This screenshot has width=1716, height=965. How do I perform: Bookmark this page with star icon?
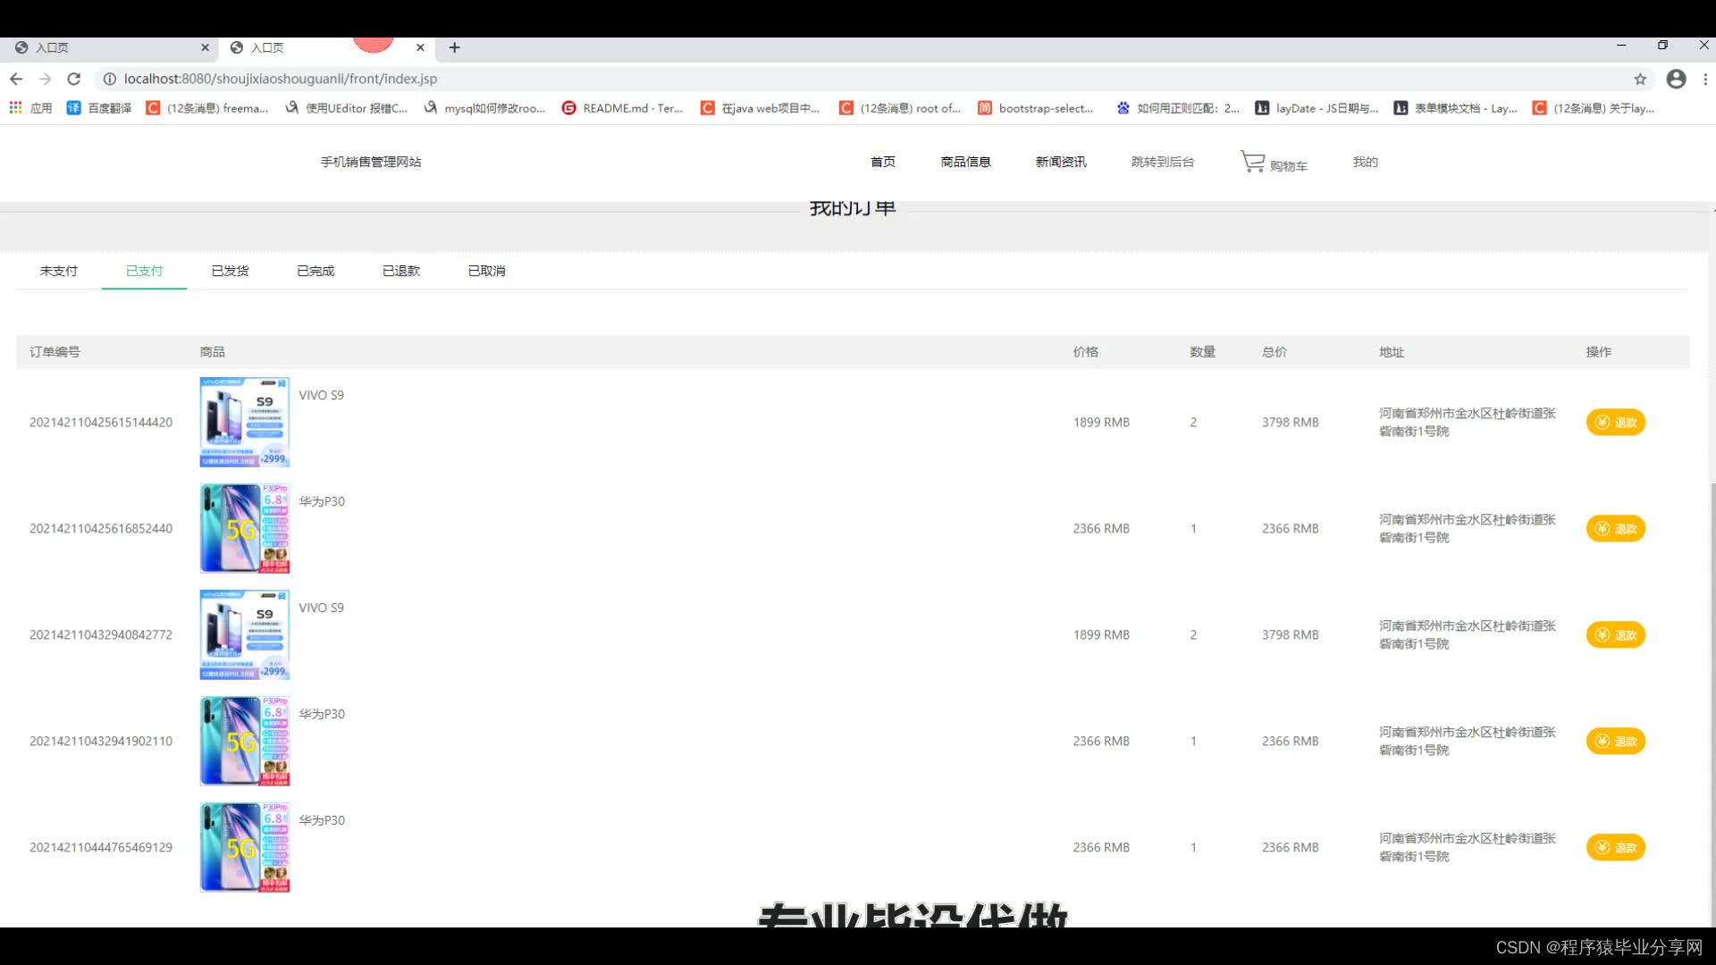pos(1640,79)
